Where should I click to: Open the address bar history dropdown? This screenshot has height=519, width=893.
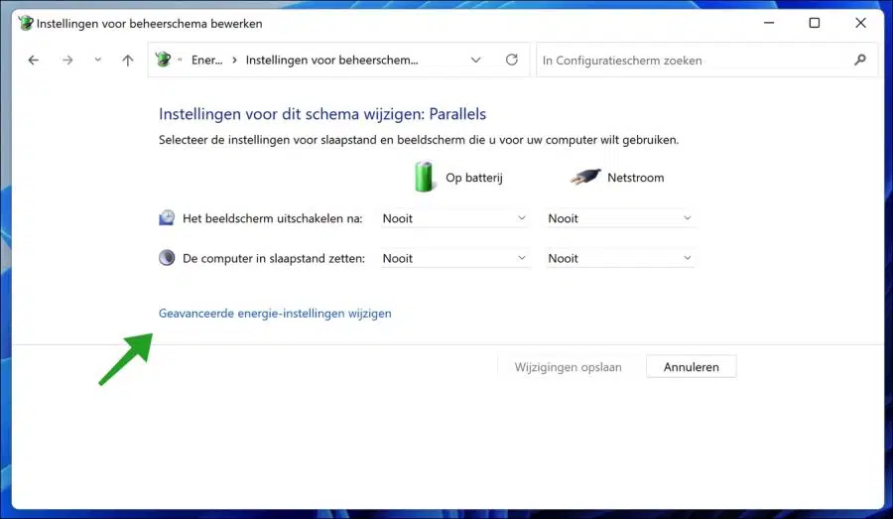(x=475, y=60)
